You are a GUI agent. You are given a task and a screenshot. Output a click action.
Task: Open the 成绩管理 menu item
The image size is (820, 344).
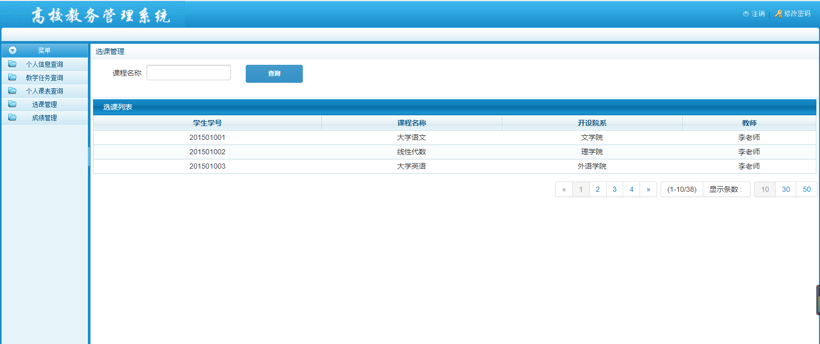[44, 118]
